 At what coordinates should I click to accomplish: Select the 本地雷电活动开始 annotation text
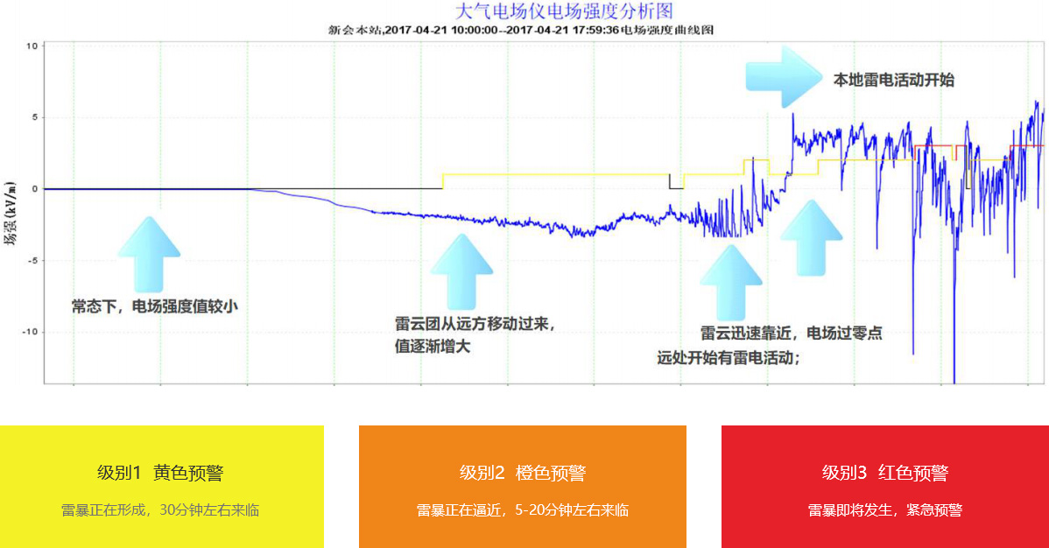[893, 80]
